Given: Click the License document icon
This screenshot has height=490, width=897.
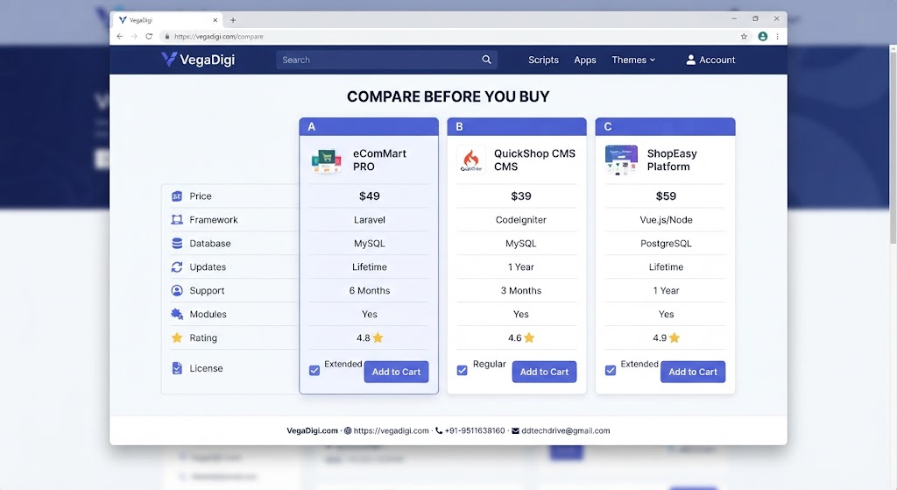Looking at the screenshot, I should (x=177, y=368).
